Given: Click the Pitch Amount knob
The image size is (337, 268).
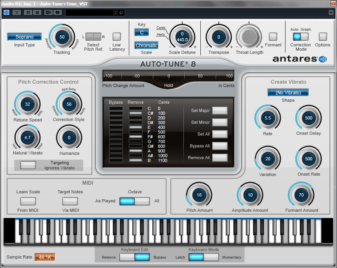Looking at the screenshot, I should [199, 195].
